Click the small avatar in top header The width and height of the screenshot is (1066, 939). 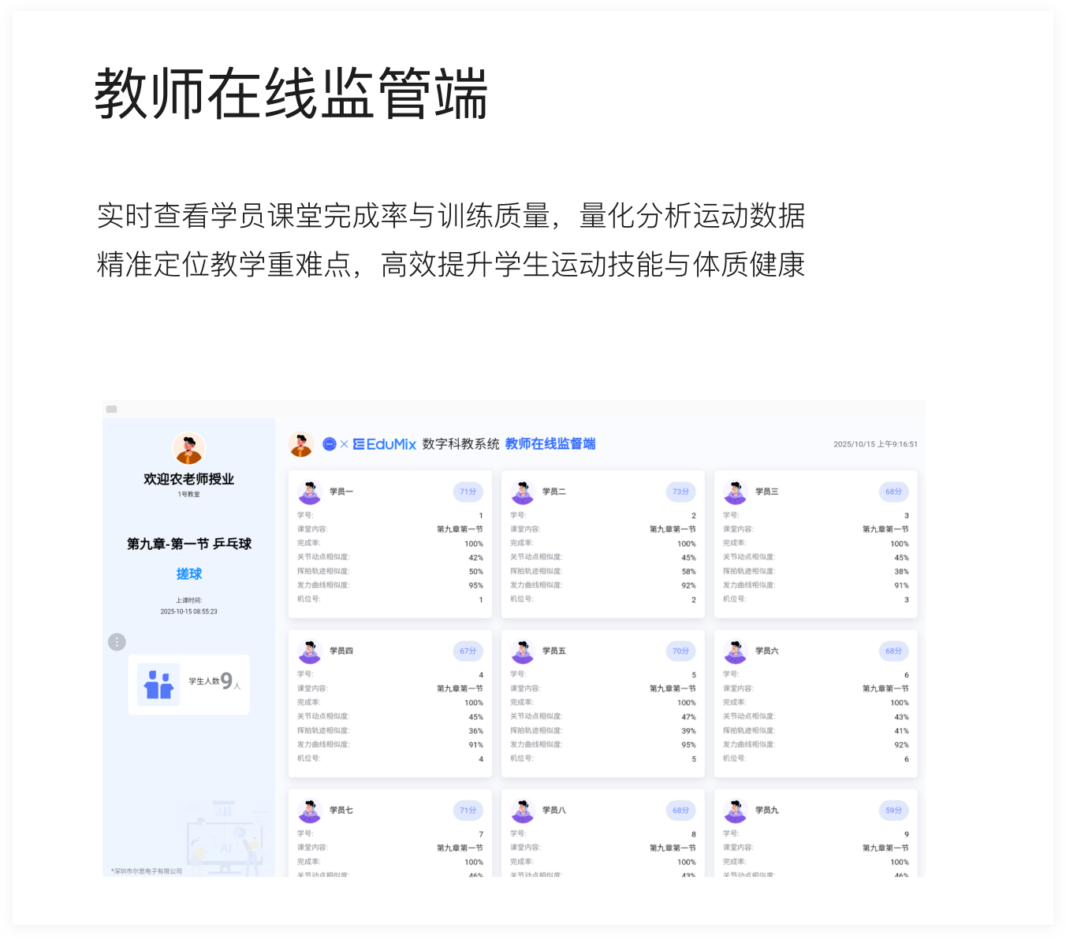pyautogui.click(x=300, y=444)
